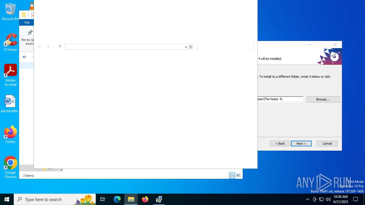365x205 pixels.
Task: Close the installer window
Action: 335,44
